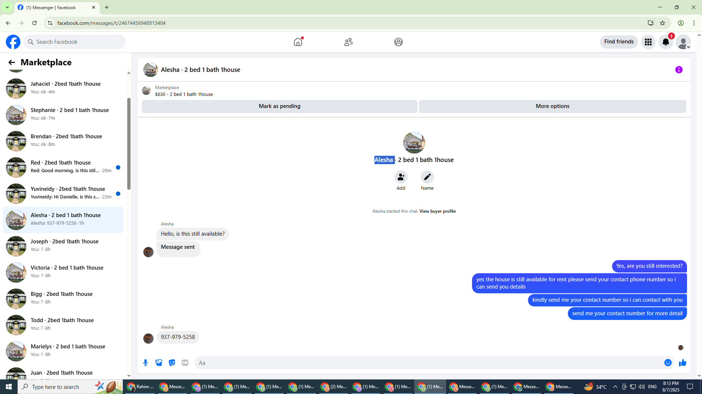Open the Bigg conversation
The image size is (702, 394).
pyautogui.click(x=63, y=298)
